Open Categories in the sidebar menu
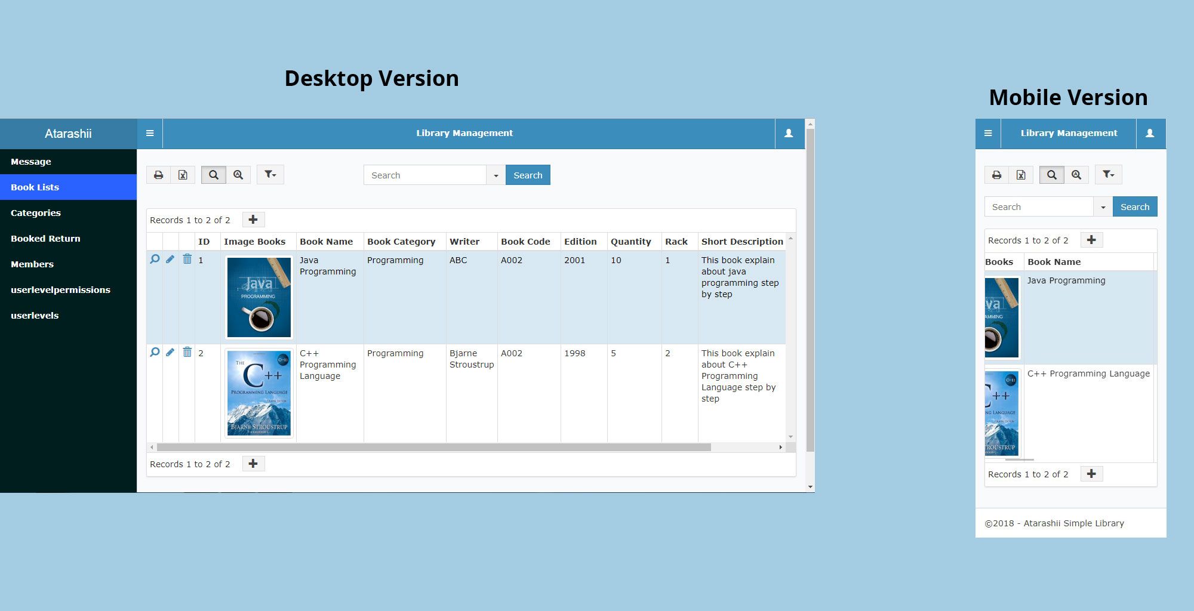This screenshot has width=1194, height=611. click(x=36, y=213)
